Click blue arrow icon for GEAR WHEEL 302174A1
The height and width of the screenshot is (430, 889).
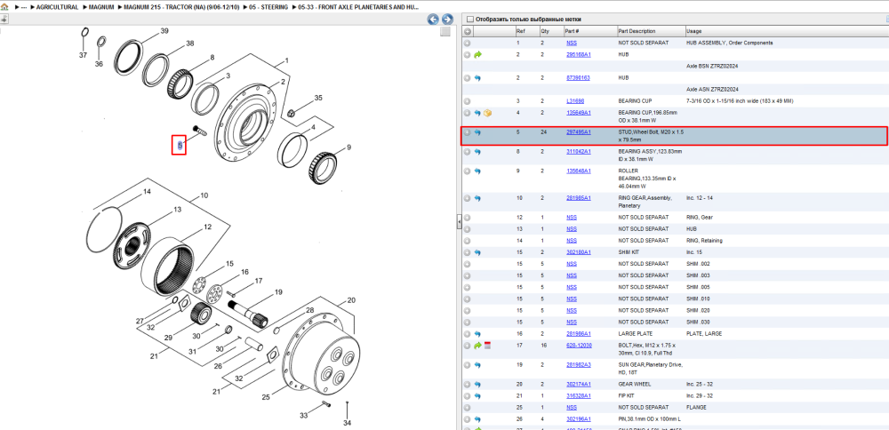tap(477, 384)
